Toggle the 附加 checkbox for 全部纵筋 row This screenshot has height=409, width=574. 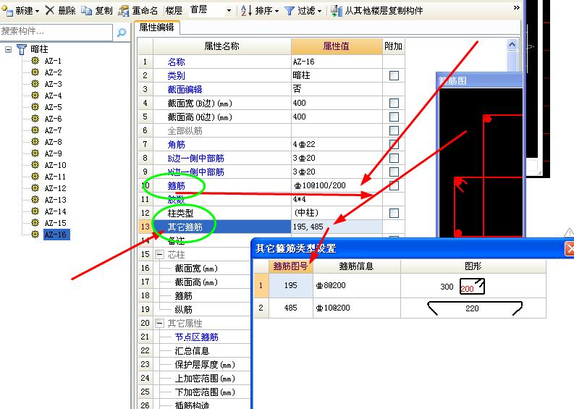tap(394, 131)
